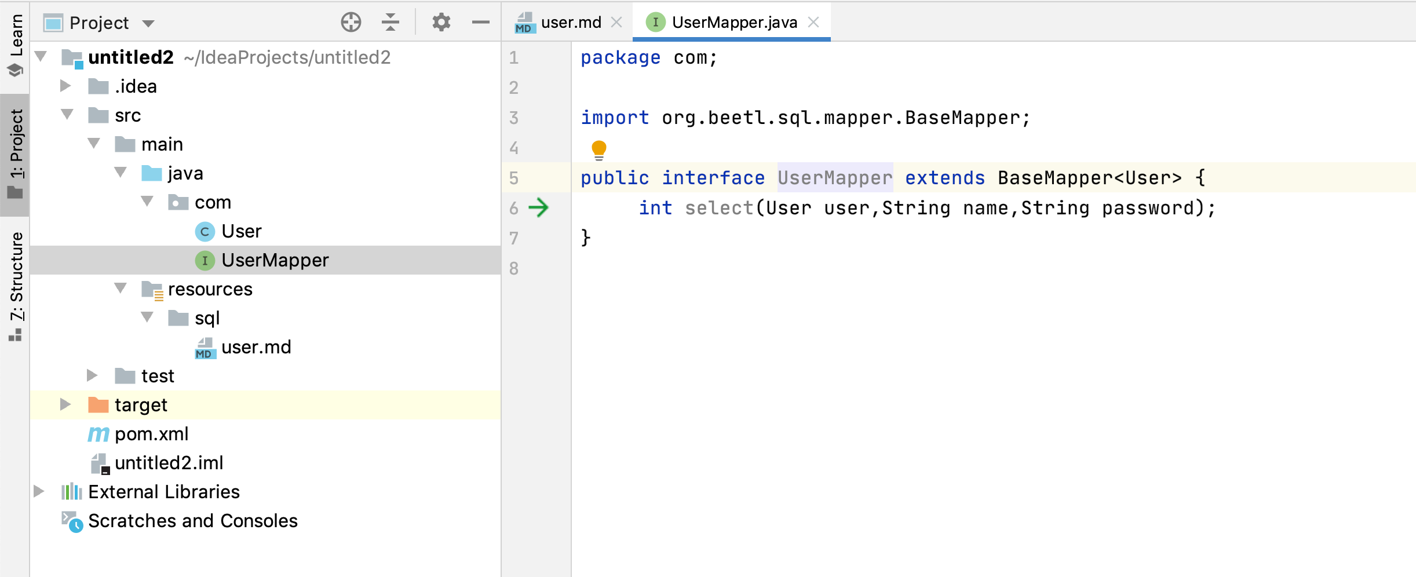Collapse the src folder
1416x577 pixels.
(x=67, y=115)
